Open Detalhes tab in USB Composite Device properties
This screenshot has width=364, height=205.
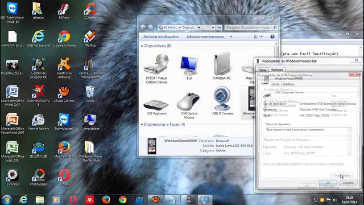288,84
